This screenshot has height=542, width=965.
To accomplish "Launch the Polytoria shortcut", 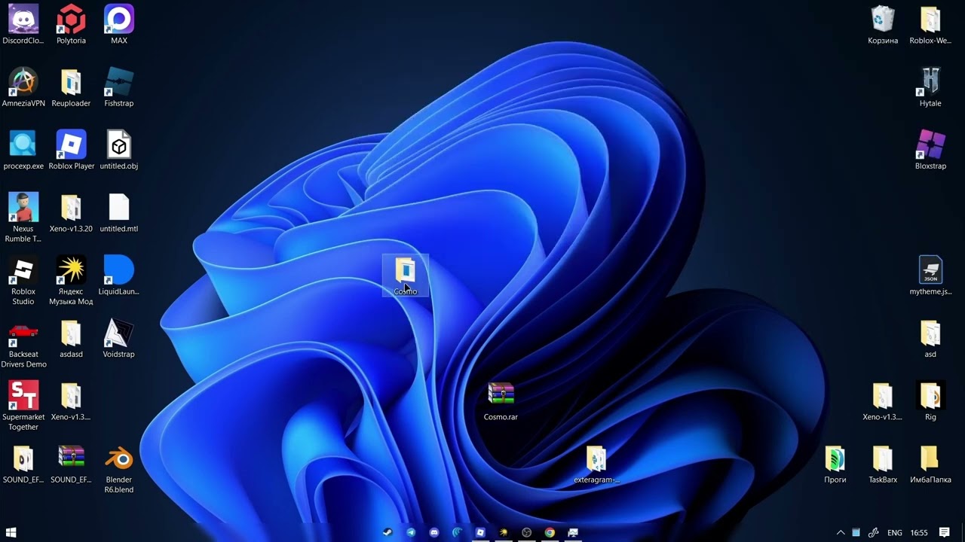I will pyautogui.click(x=71, y=25).
